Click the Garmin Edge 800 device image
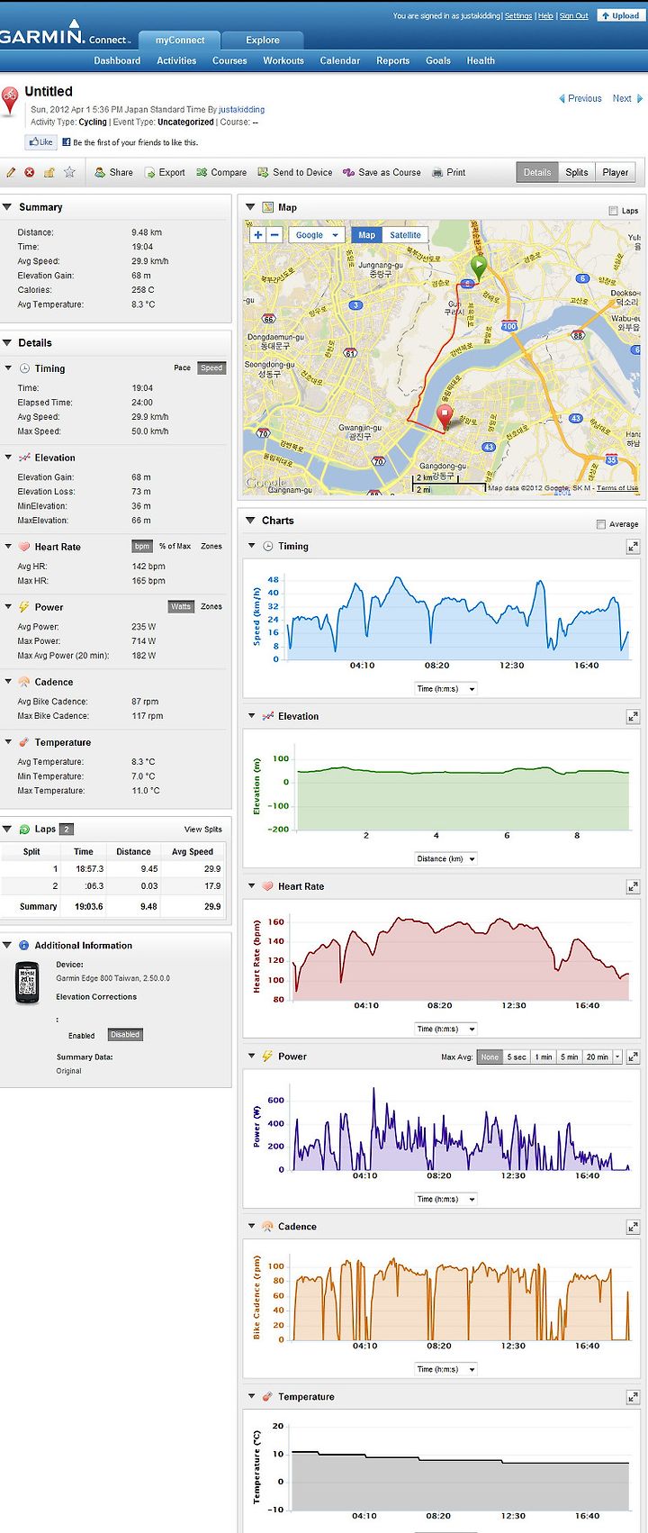The height and width of the screenshot is (1533, 648). pos(28,984)
